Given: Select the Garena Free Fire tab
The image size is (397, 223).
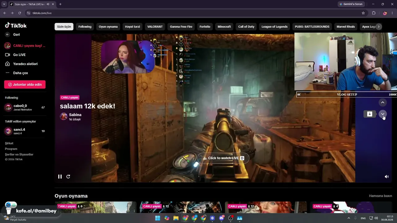Looking at the screenshot, I should click(x=181, y=27).
